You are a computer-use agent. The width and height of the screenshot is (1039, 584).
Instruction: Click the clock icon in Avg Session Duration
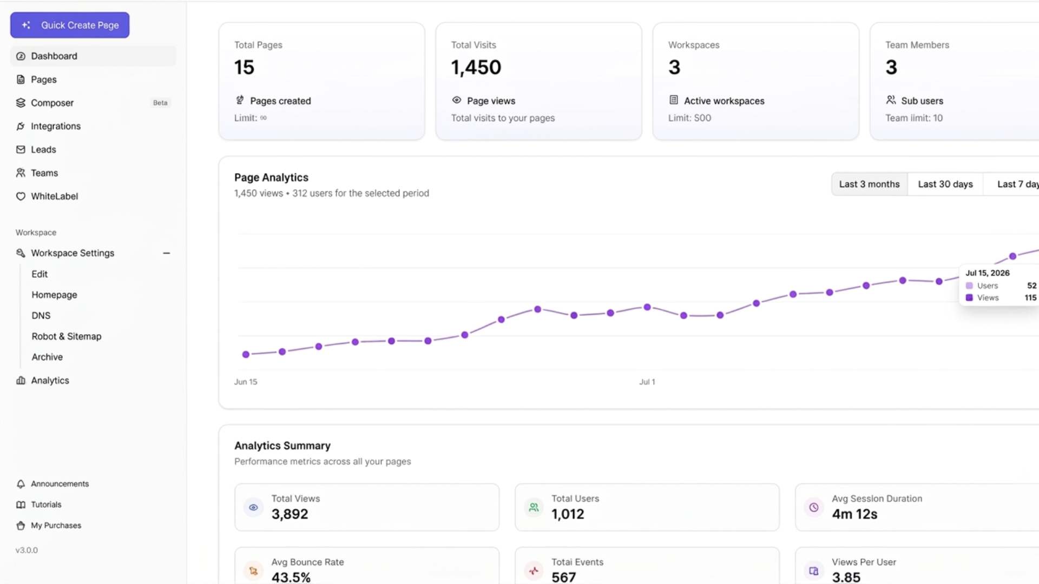(x=814, y=507)
